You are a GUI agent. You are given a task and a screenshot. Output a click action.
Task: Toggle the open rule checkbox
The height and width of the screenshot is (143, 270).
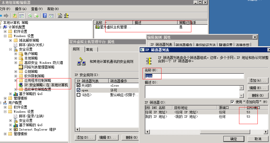point(78,90)
